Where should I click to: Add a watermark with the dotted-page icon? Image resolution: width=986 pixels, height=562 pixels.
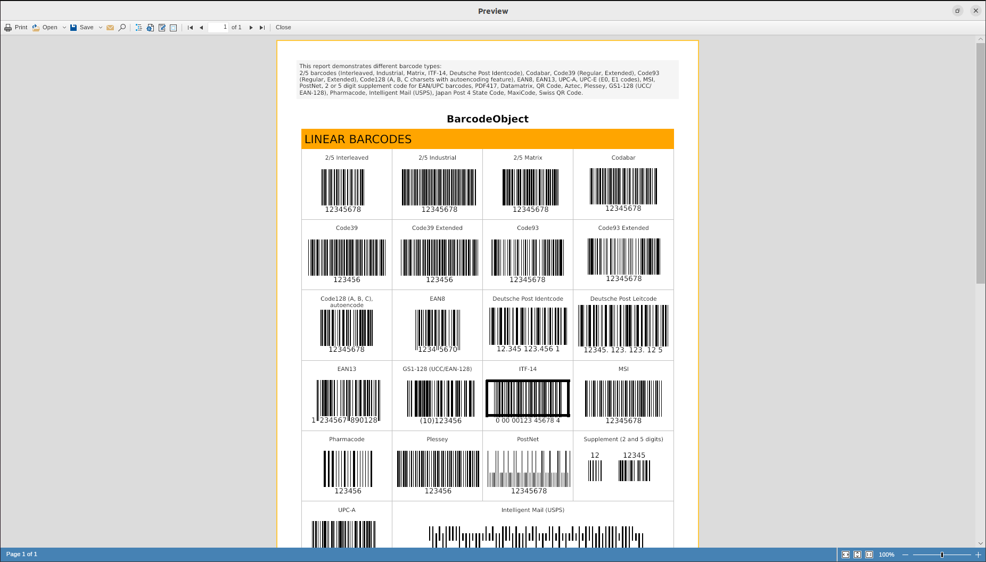(174, 27)
